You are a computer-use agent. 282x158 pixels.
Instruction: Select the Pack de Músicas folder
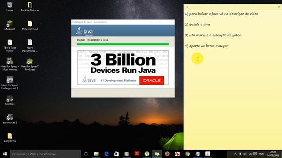pyautogui.click(x=30, y=7)
